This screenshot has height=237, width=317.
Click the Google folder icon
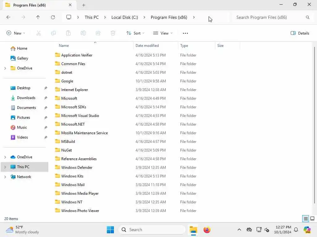[57, 81]
